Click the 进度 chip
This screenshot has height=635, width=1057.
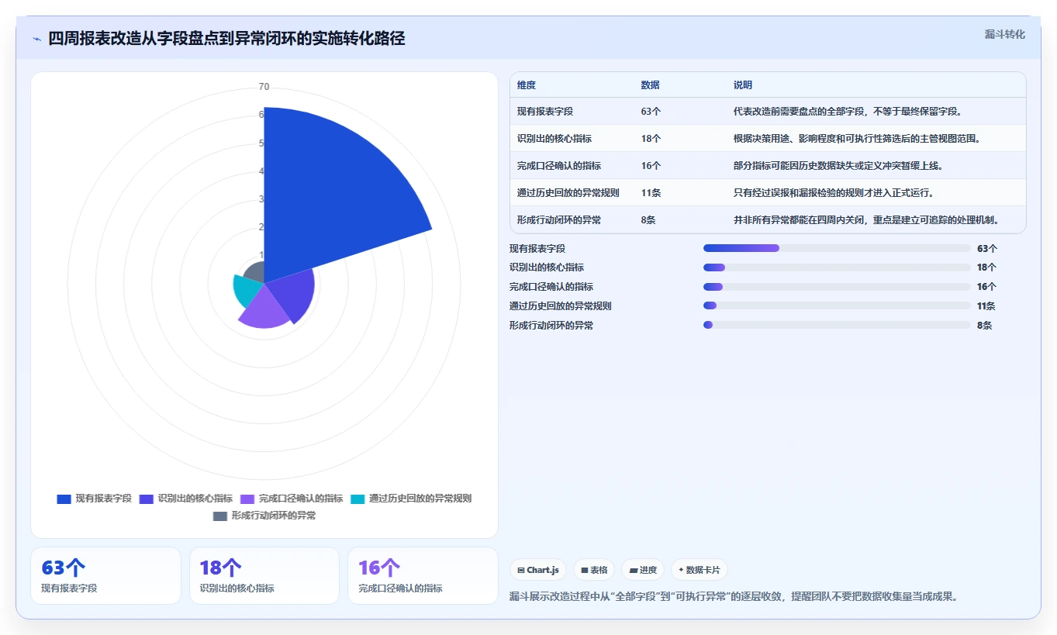coord(643,570)
